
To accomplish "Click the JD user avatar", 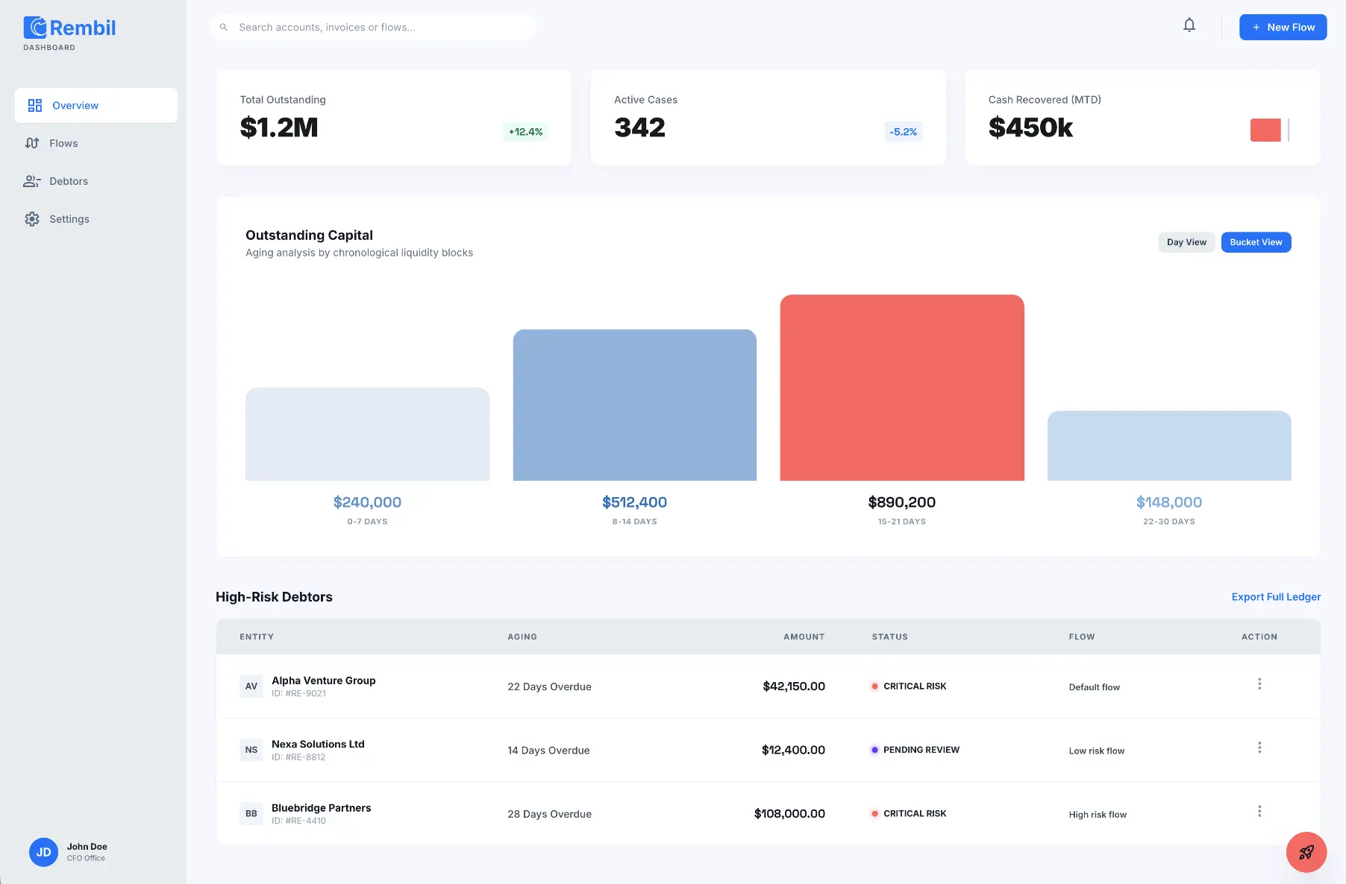I will (x=43, y=852).
